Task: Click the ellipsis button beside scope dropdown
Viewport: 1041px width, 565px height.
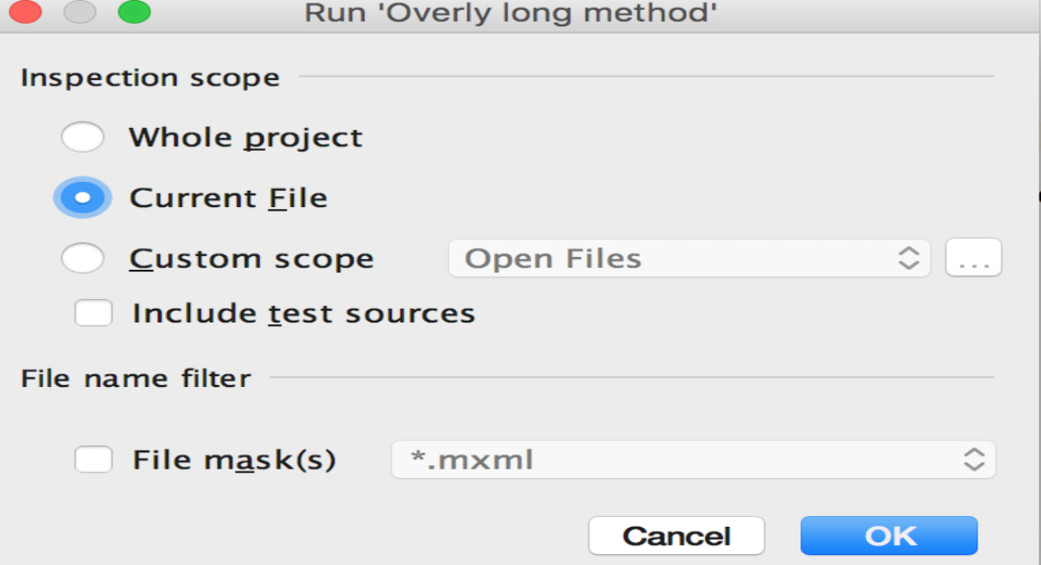Action: click(x=973, y=259)
